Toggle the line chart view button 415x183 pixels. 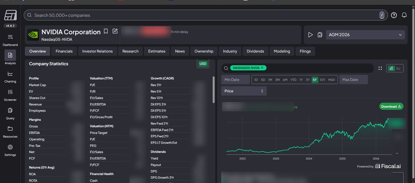point(399,68)
